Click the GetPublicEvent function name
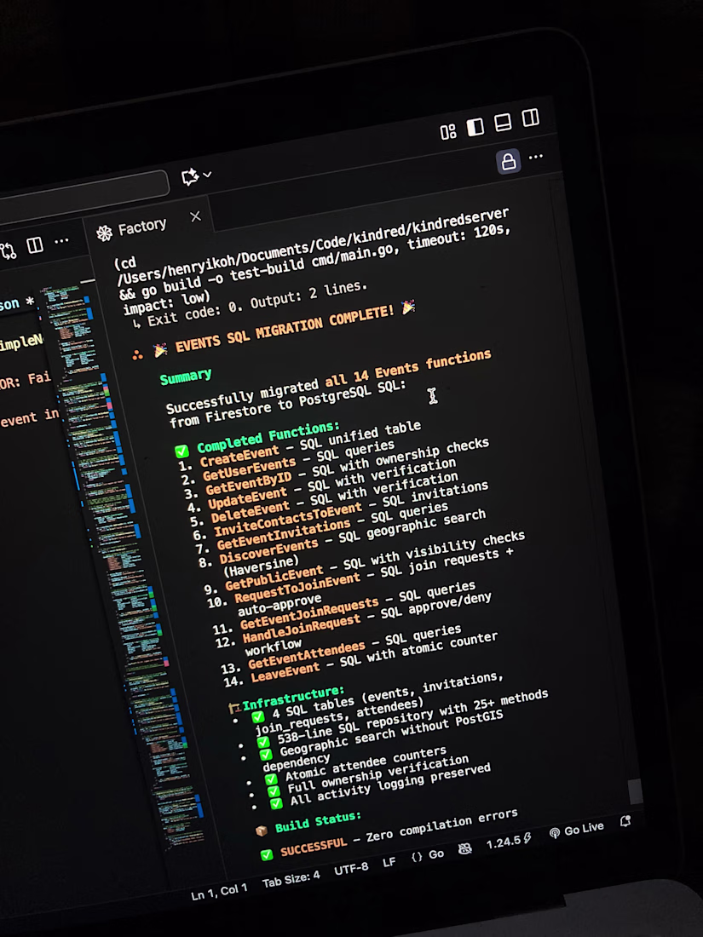Screen dimensions: 703x937 click(x=274, y=578)
